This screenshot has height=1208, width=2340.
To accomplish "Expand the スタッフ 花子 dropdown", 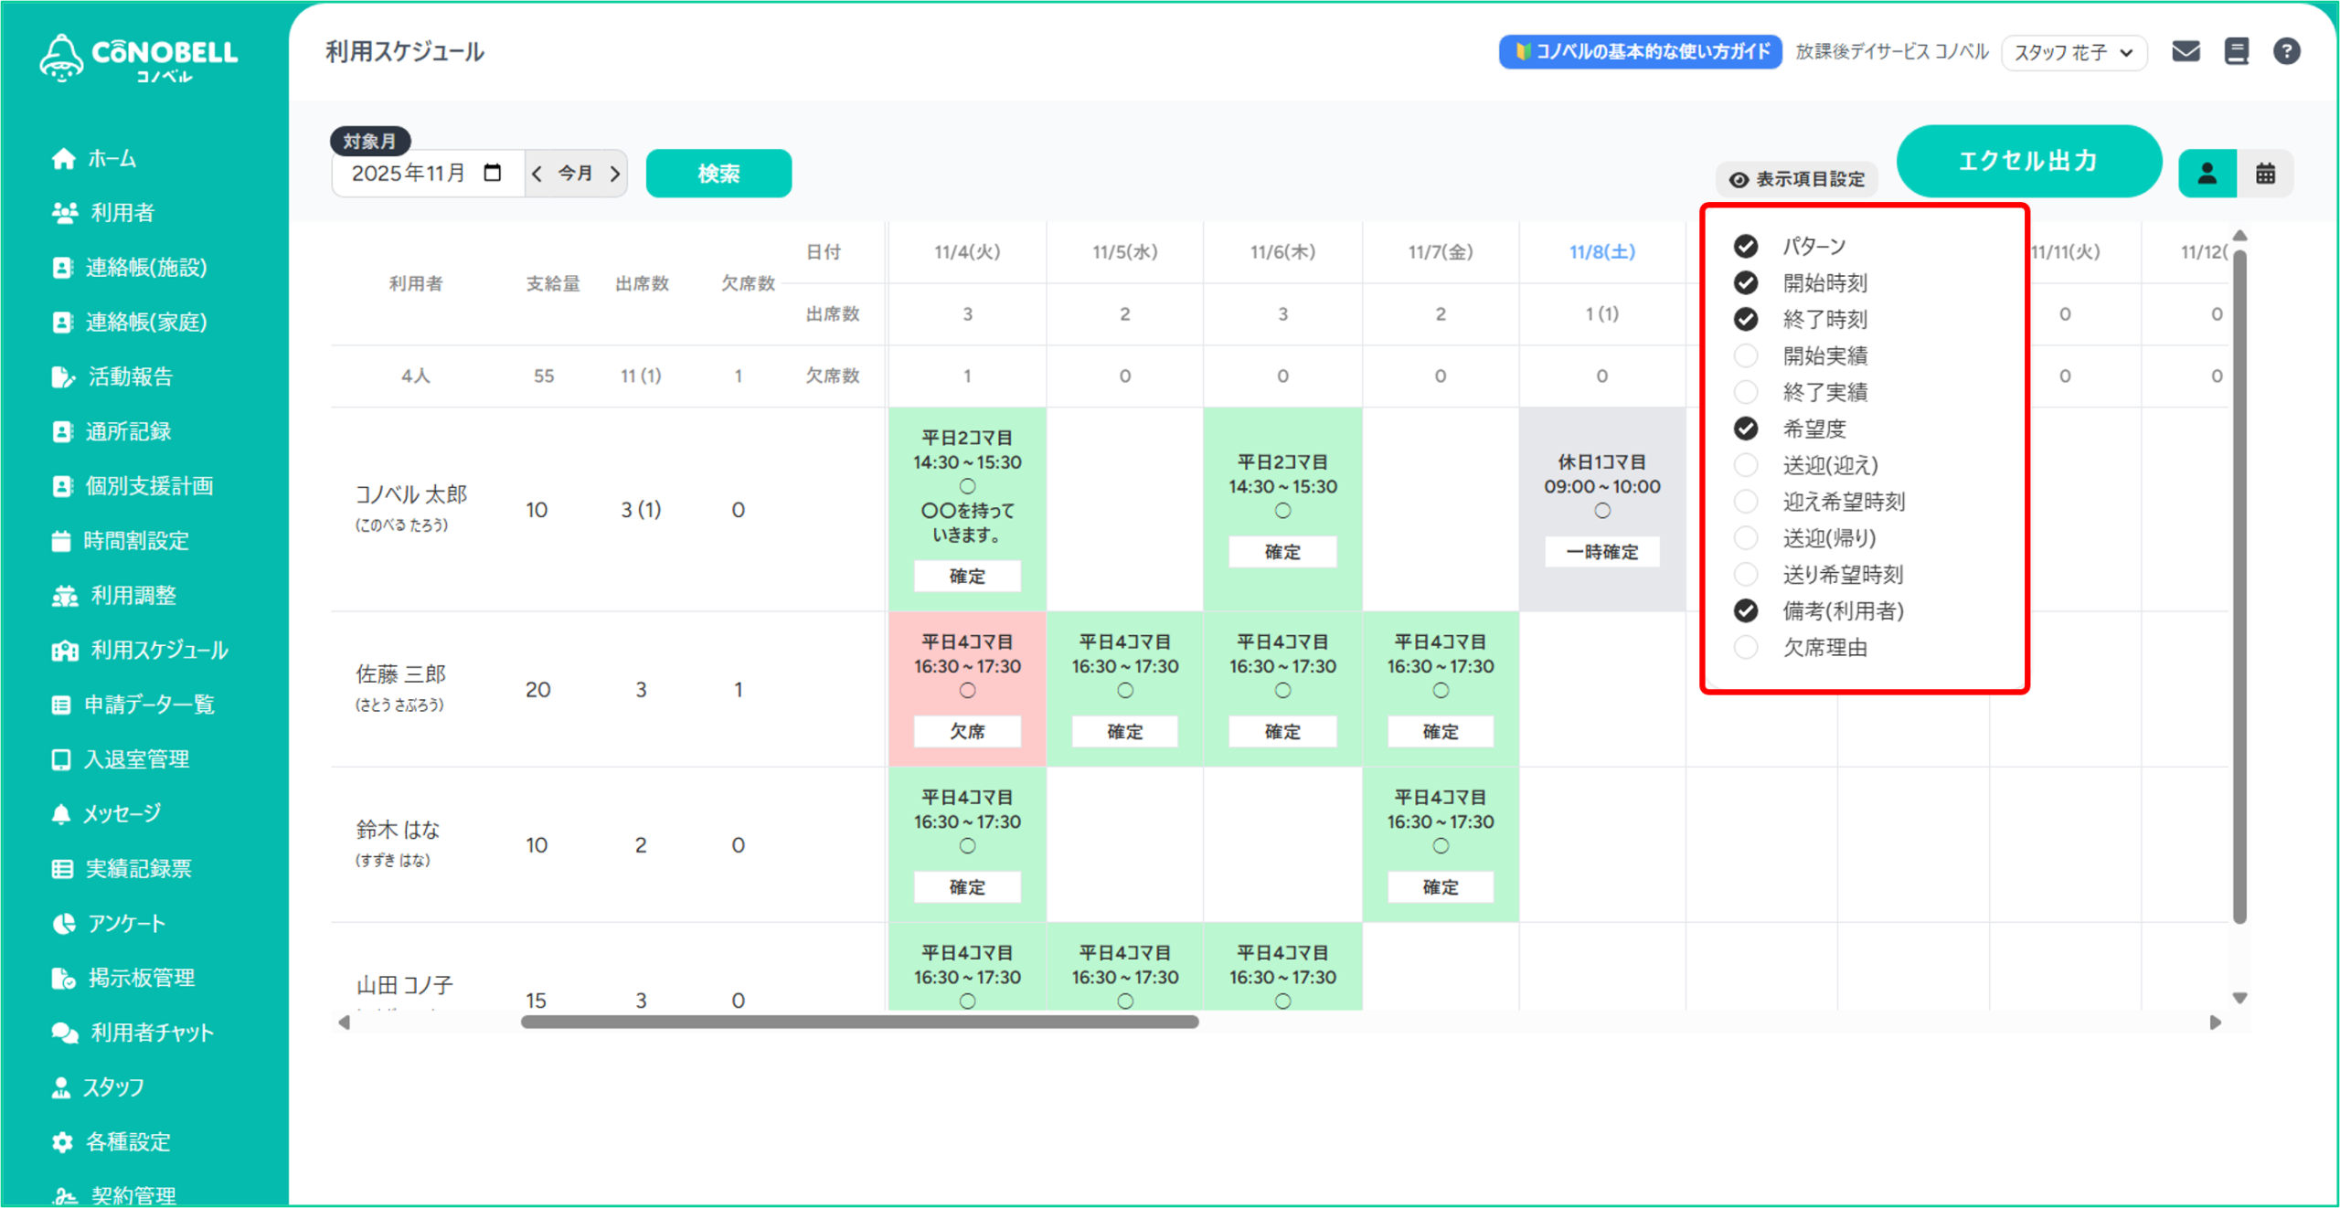I will 2073,52.
